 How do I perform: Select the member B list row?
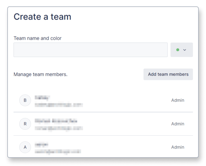click(x=103, y=100)
